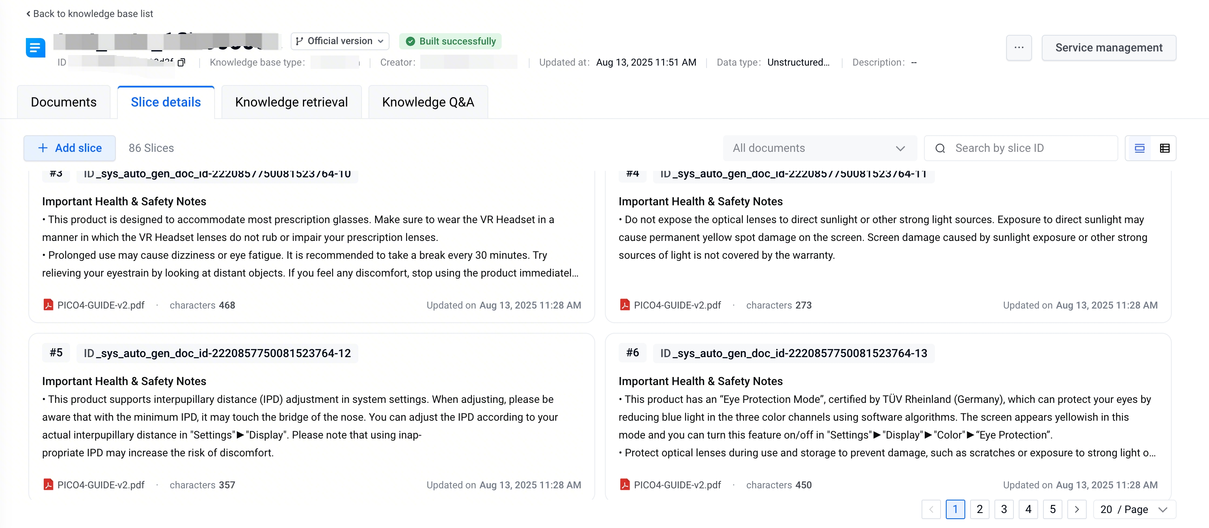Image resolution: width=1209 pixels, height=528 pixels.
Task: Click the previous page arrow
Action: tap(931, 509)
